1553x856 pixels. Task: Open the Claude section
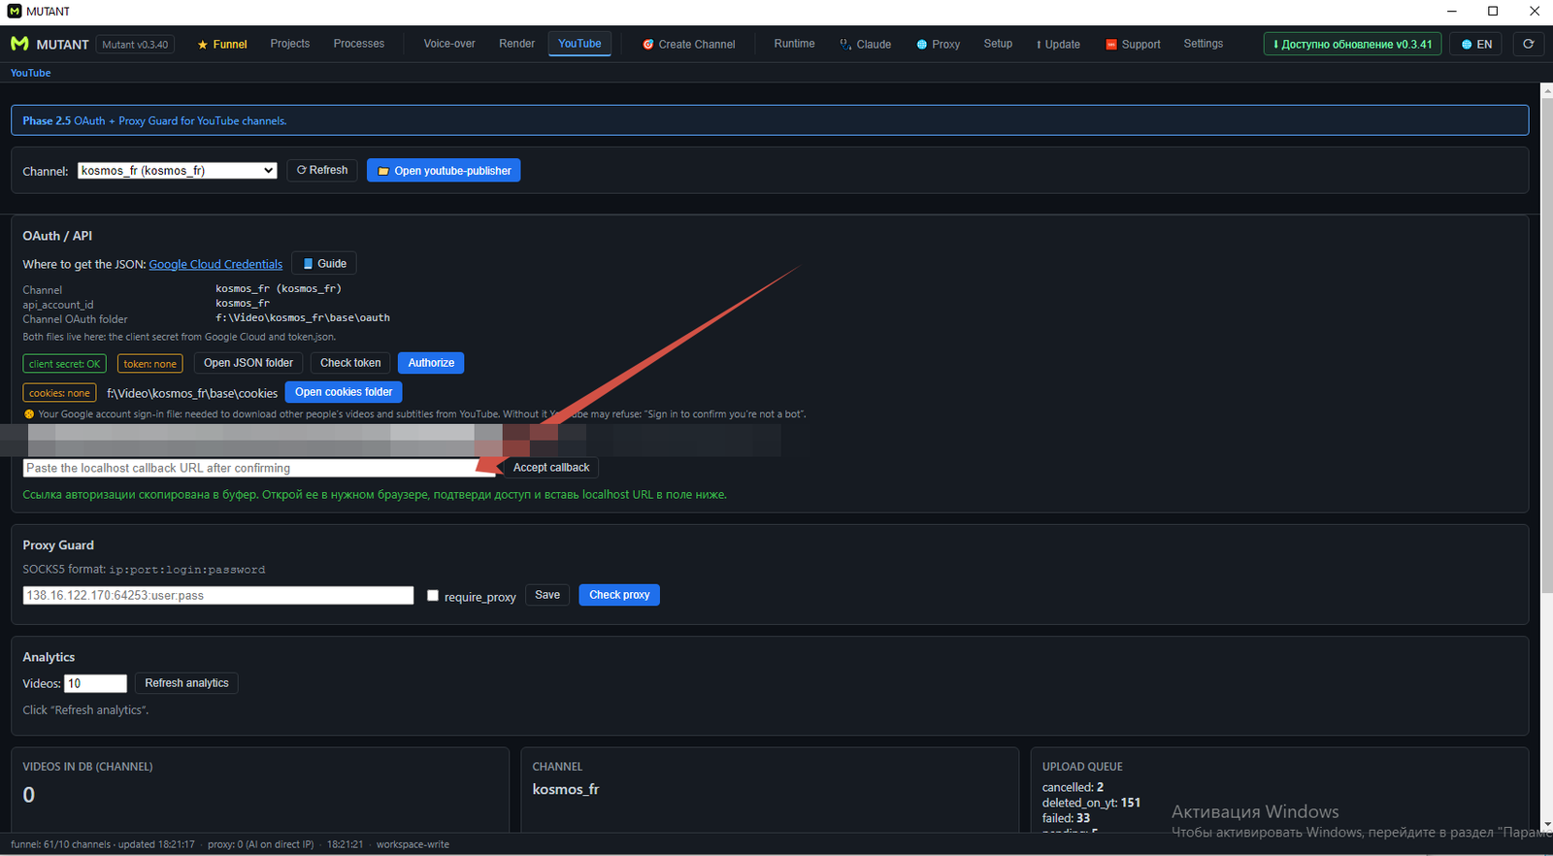tap(866, 44)
